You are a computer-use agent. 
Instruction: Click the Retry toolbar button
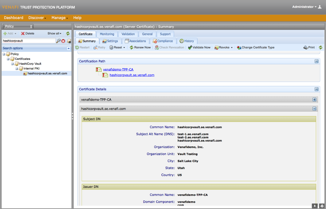coord(99,47)
